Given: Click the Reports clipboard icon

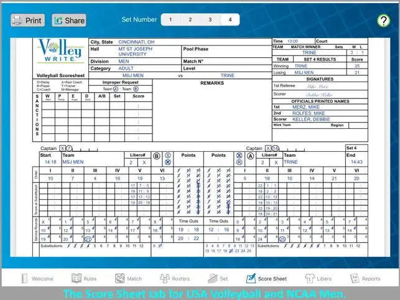Looking at the screenshot, I should [x=355, y=278].
